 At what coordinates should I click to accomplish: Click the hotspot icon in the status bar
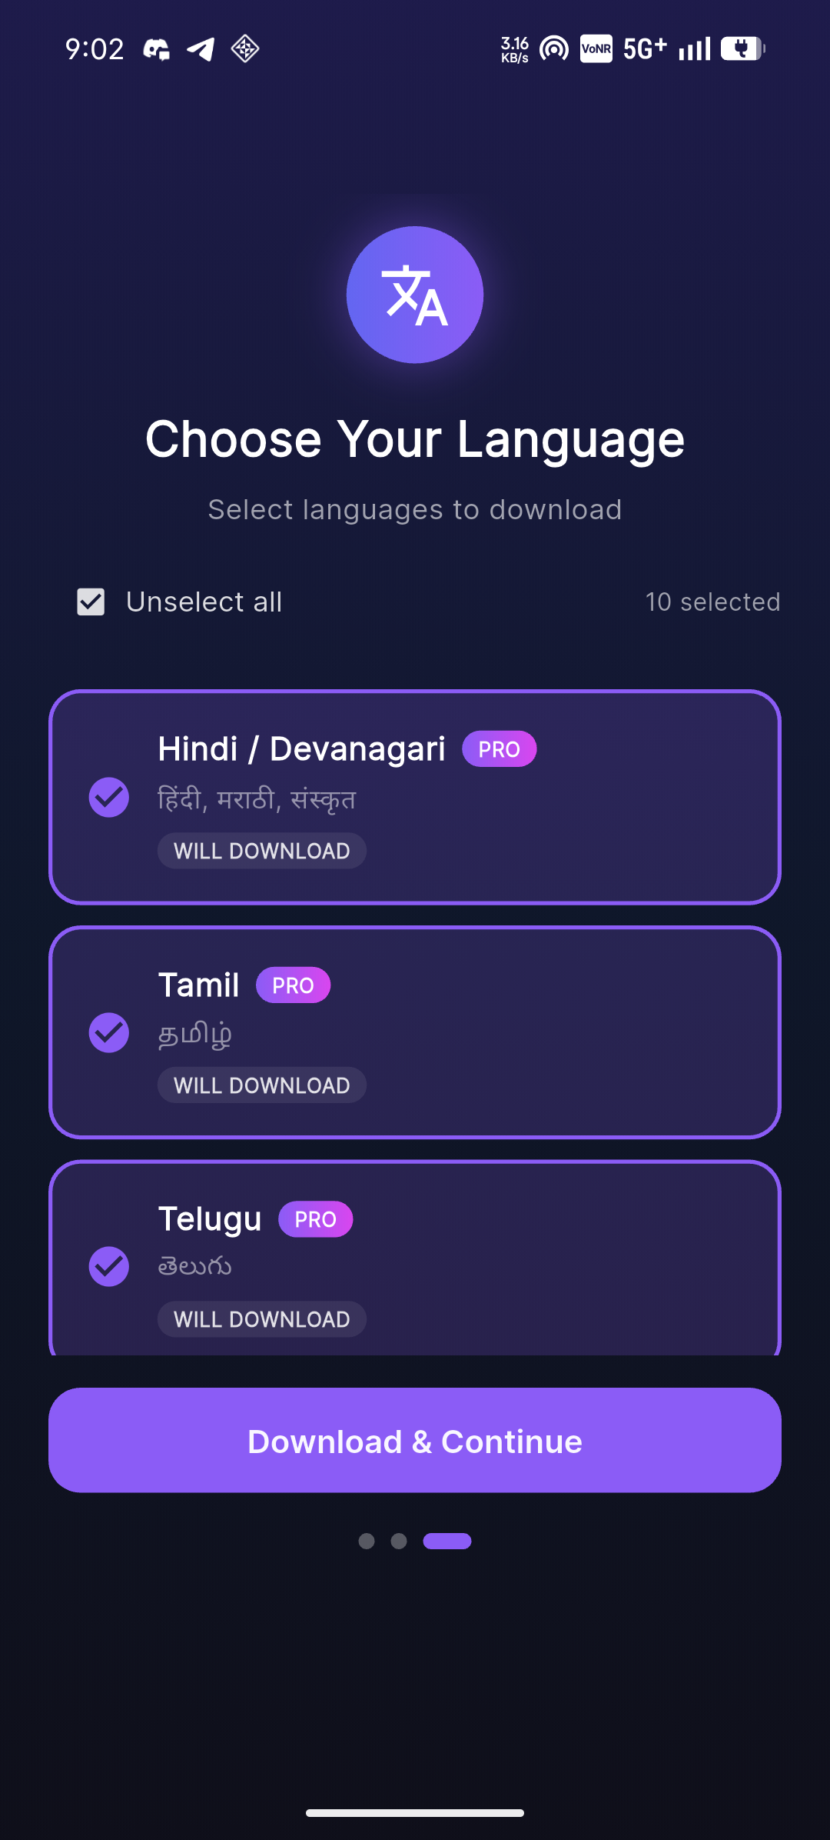point(553,48)
